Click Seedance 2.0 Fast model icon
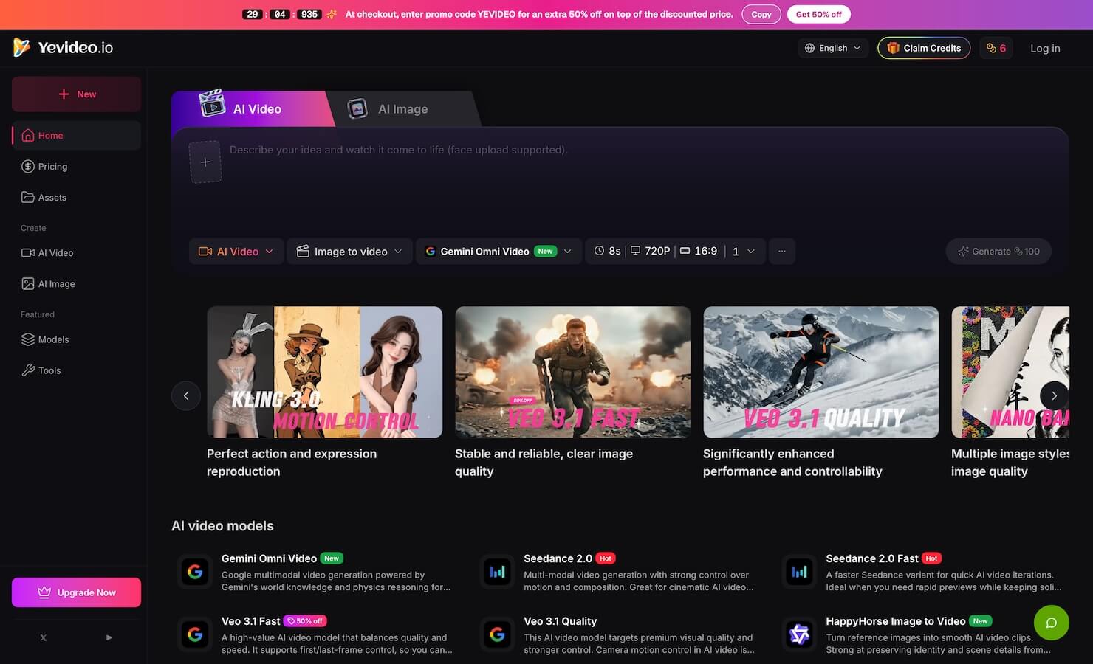This screenshot has height=664, width=1093. coord(800,572)
